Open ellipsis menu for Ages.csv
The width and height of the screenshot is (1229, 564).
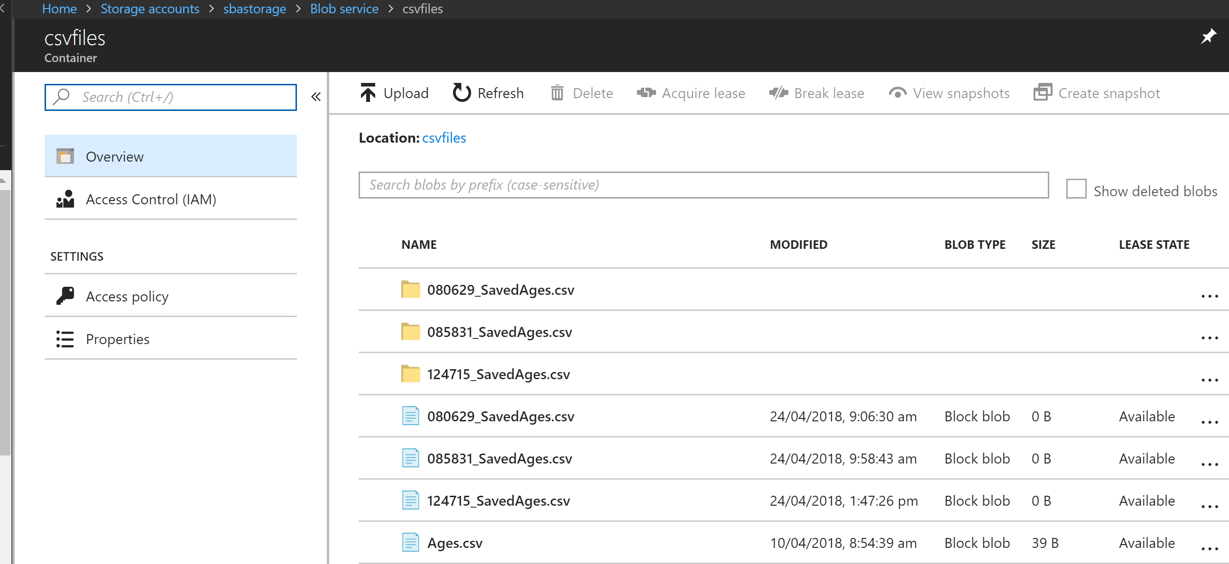[1210, 549]
